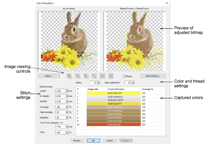Focus the Trims percent field
This screenshot has width=209, height=150.
click(x=61, y=132)
